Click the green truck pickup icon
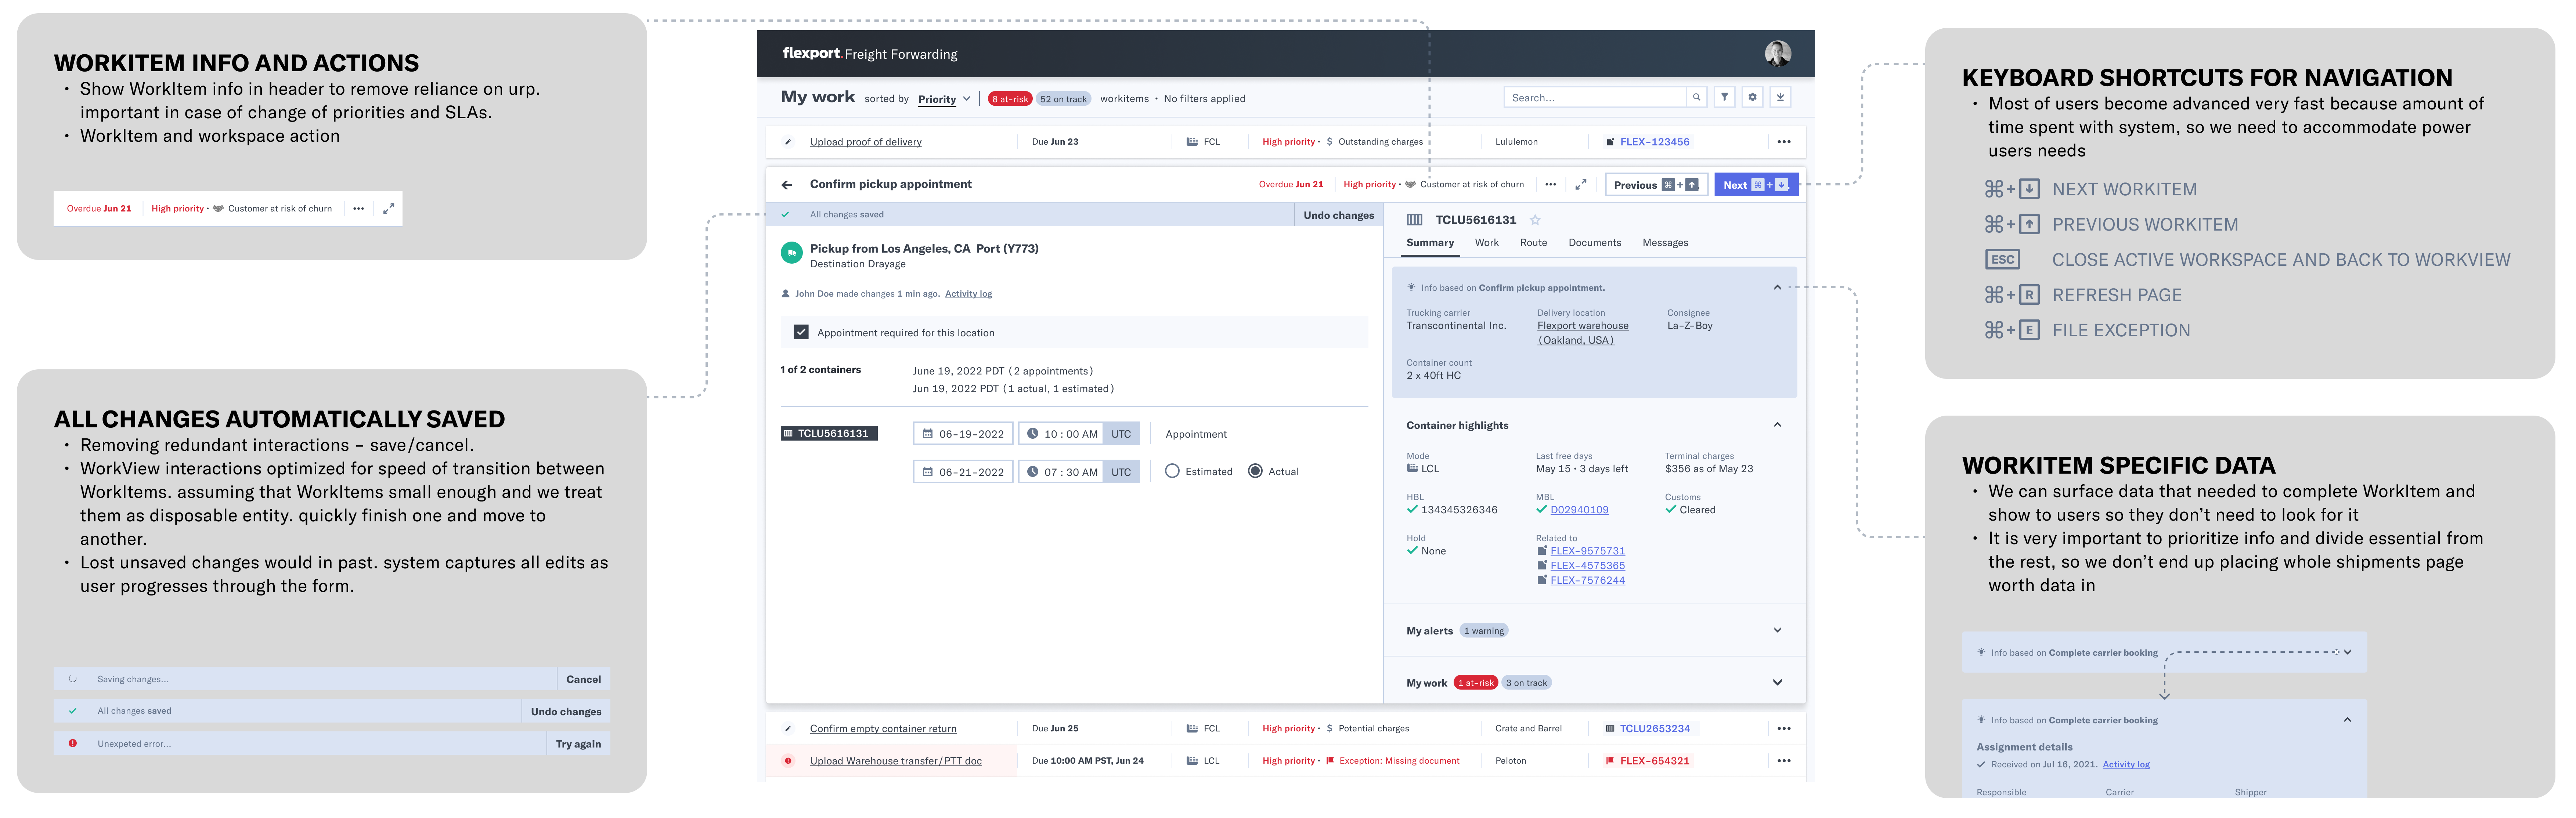The height and width of the screenshot is (818, 2576). point(791,253)
